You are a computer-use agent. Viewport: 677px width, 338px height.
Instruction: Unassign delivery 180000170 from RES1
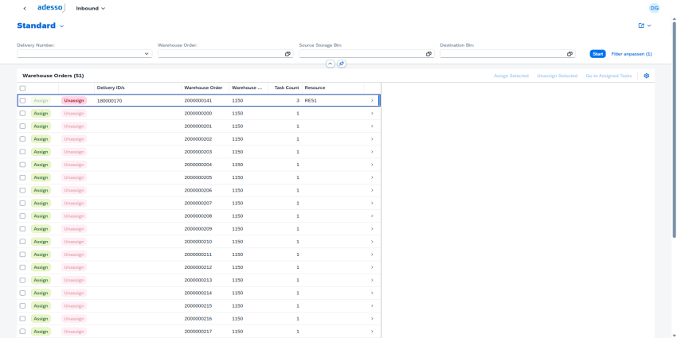[74, 101]
